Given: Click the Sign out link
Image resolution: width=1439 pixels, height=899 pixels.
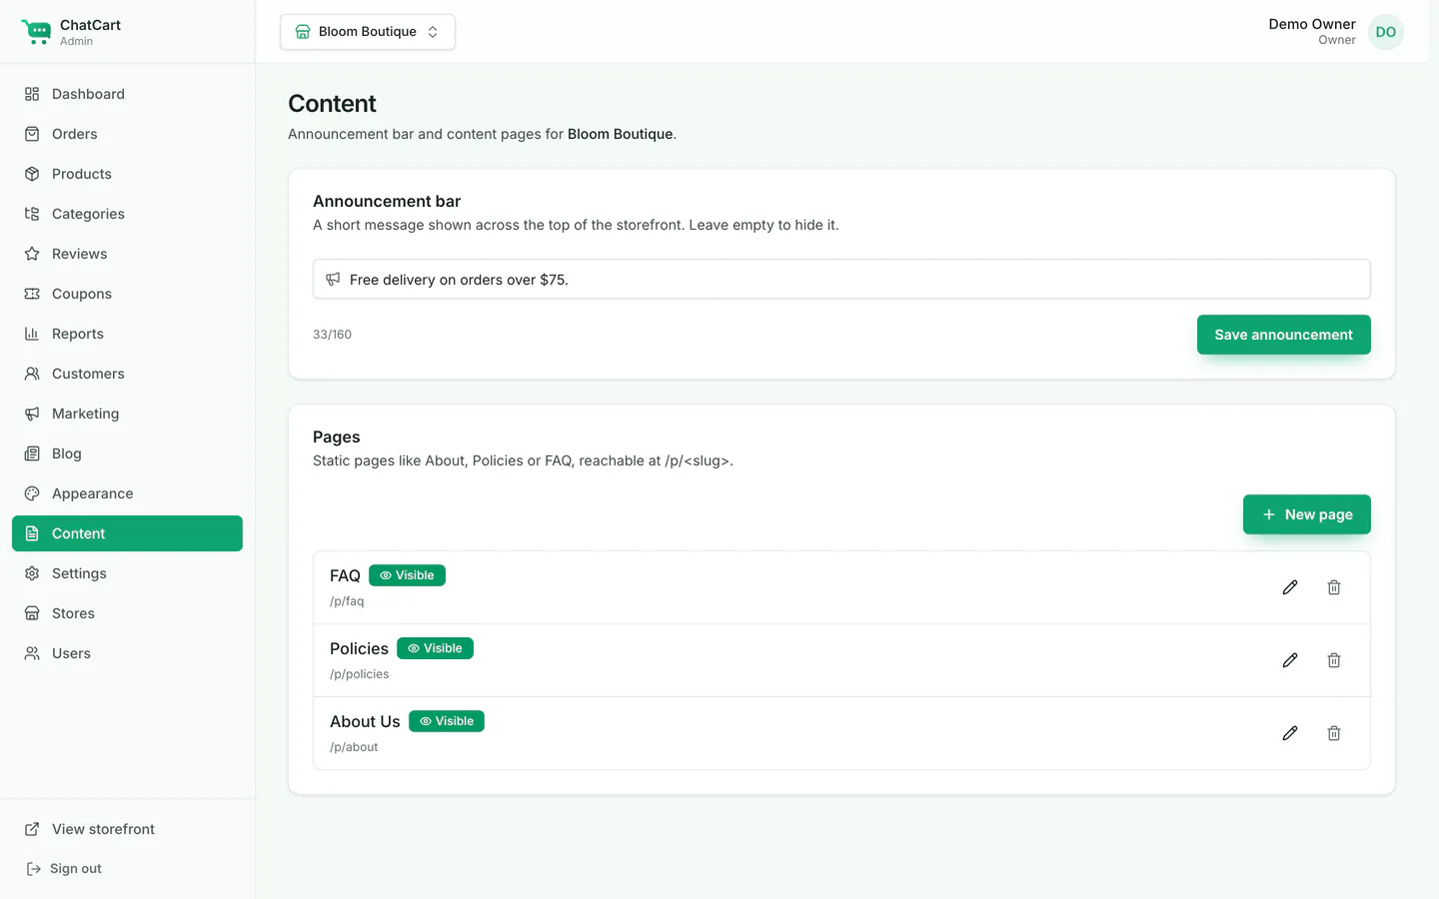Looking at the screenshot, I should point(64,869).
